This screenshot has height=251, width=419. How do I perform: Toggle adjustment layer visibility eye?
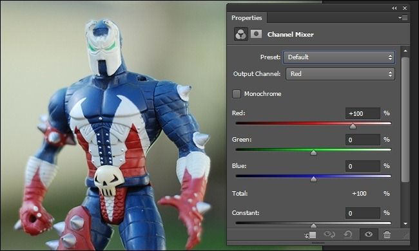pyautogui.click(x=369, y=235)
